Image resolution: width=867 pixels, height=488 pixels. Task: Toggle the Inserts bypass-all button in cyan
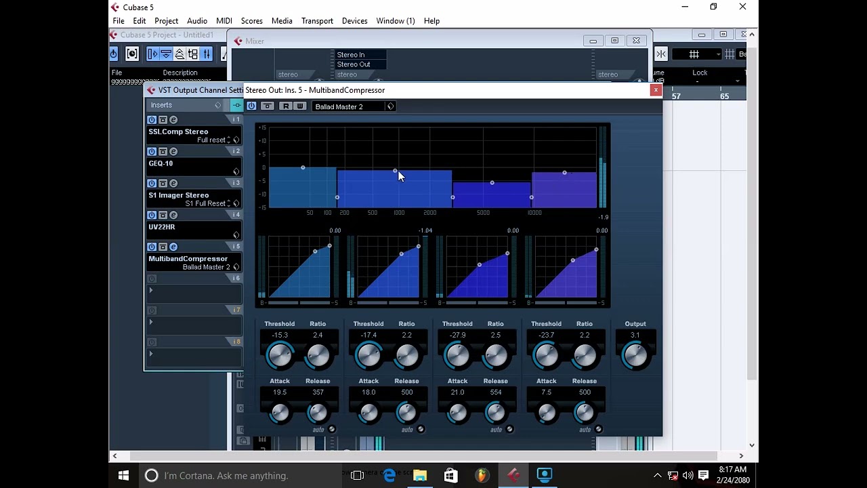(236, 105)
